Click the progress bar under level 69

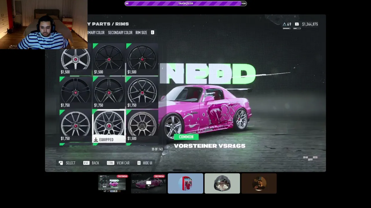point(286,28)
